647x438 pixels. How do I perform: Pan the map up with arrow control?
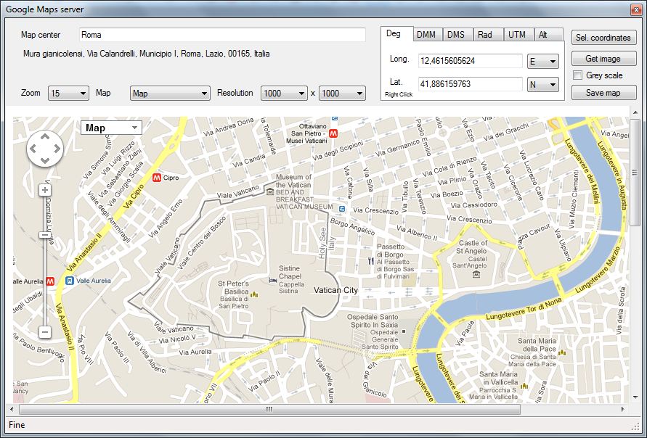(x=45, y=137)
